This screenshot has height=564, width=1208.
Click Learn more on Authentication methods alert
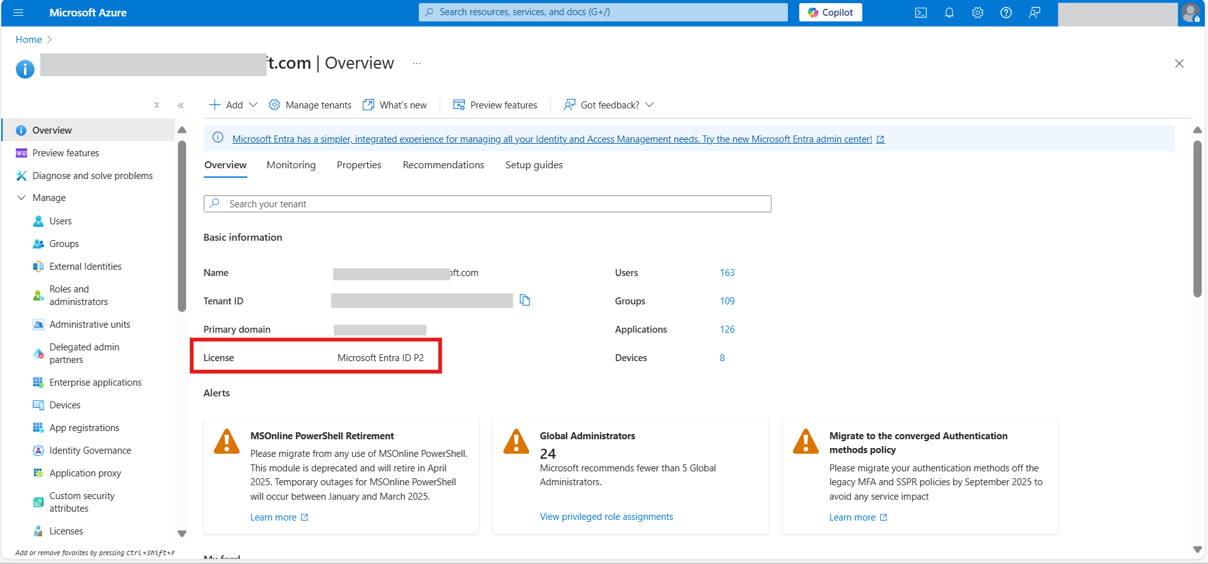click(x=858, y=517)
